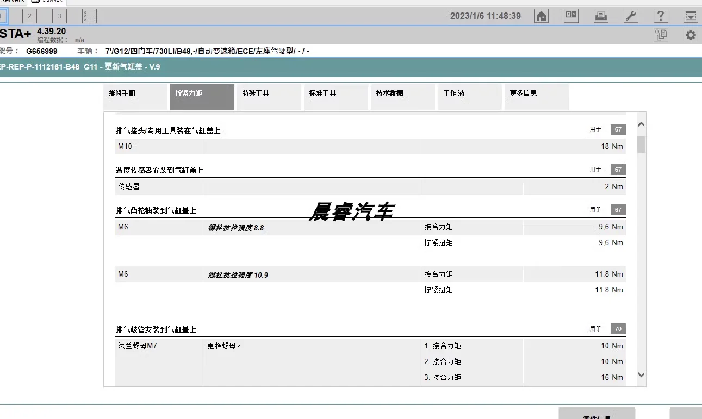This screenshot has width=702, height=419.
Task: Open the 维修手册 tab
Action: (135, 97)
